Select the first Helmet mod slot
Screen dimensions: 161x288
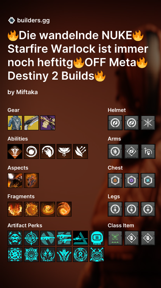tap(115, 123)
